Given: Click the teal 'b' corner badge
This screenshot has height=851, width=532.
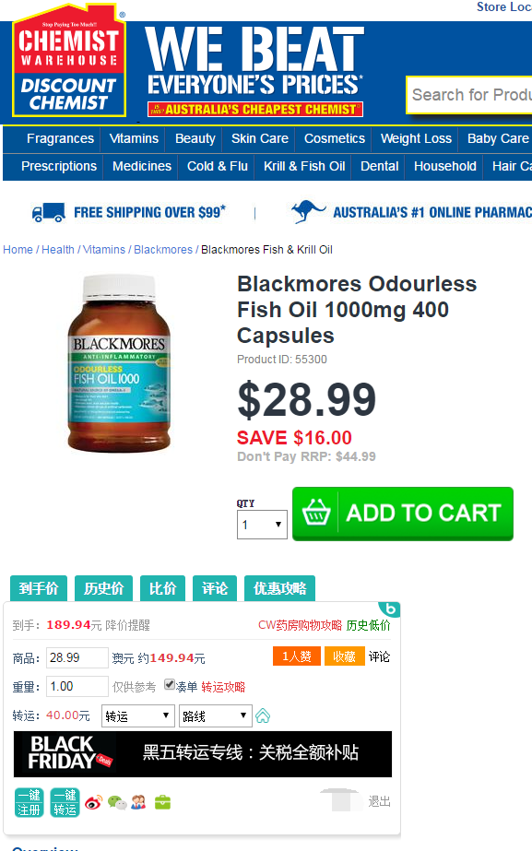Looking at the screenshot, I should pyautogui.click(x=390, y=609).
